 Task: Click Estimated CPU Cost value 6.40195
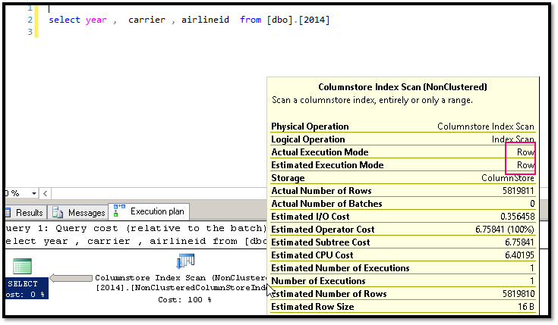point(519,255)
